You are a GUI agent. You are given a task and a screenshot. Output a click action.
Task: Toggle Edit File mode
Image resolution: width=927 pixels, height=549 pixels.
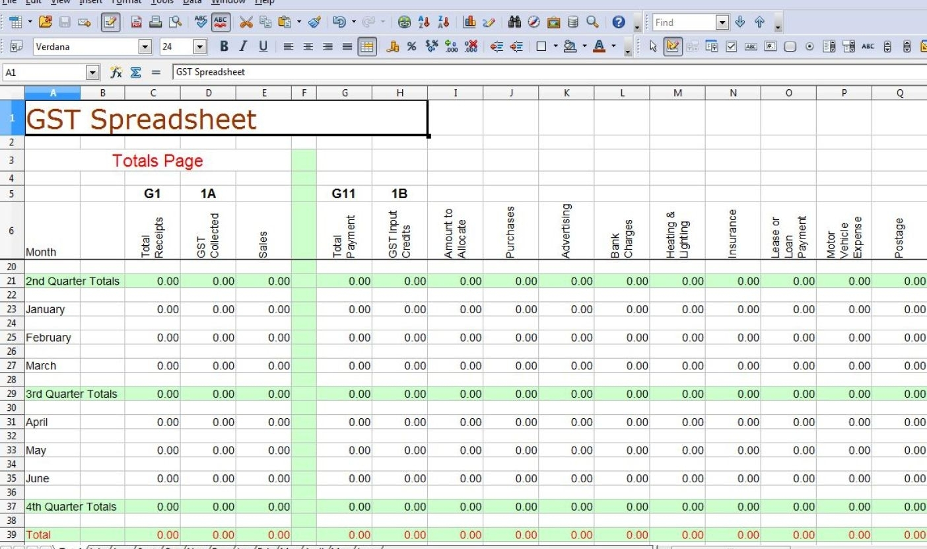pyautogui.click(x=110, y=22)
